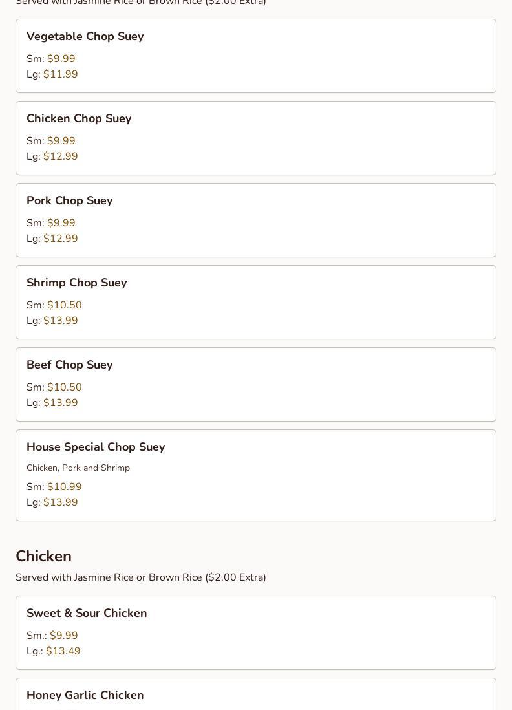Open the Chicken Chop Suey card
The image size is (512, 710).
point(256,138)
